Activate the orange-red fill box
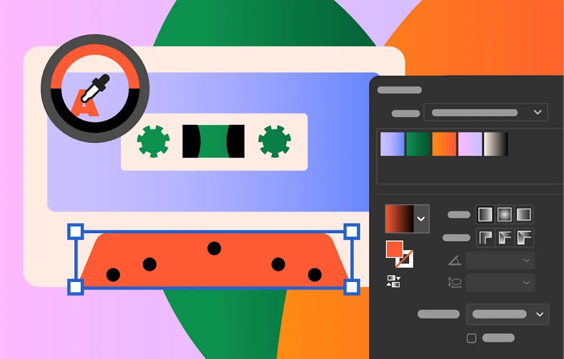 (394, 249)
